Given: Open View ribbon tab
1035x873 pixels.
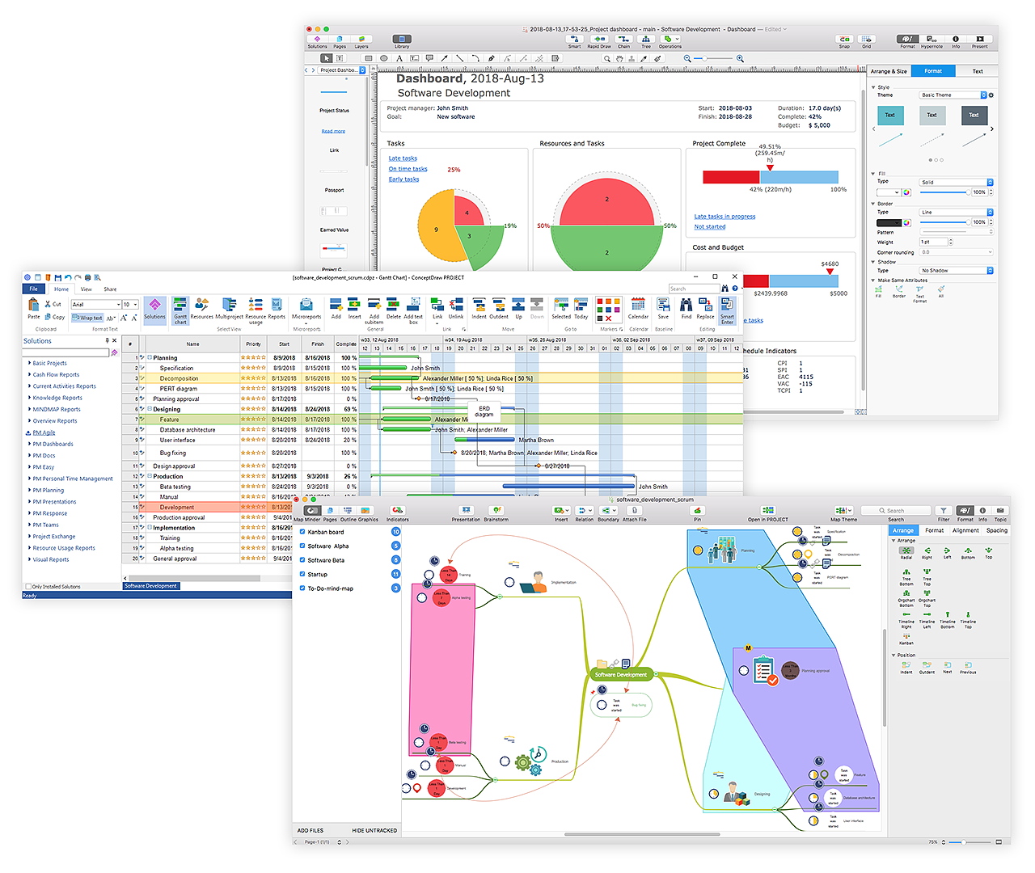Looking at the screenshot, I should pyautogui.click(x=86, y=289).
